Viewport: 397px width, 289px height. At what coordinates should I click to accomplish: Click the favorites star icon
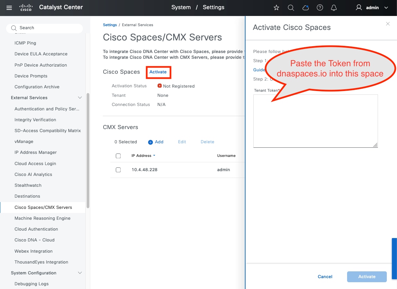click(x=276, y=7)
